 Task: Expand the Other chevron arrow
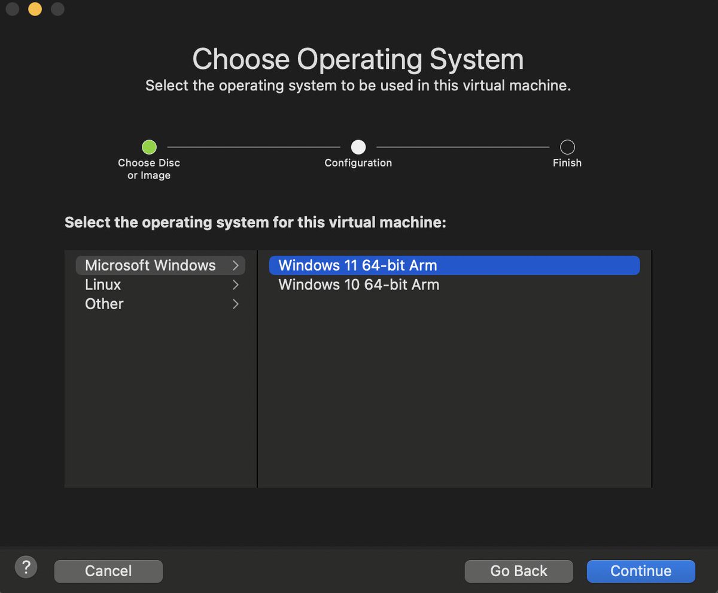(x=236, y=304)
